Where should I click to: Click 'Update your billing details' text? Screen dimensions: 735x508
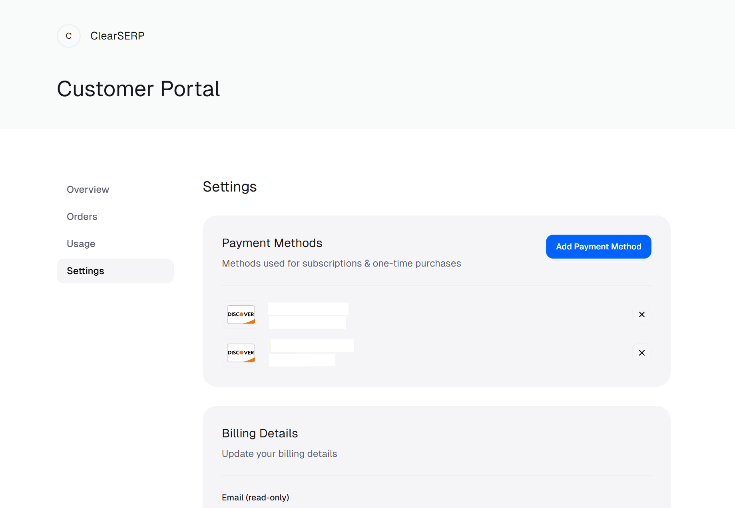279,454
